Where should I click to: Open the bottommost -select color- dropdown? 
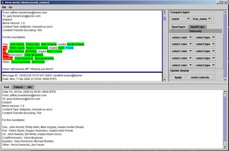[x=181, y=65]
